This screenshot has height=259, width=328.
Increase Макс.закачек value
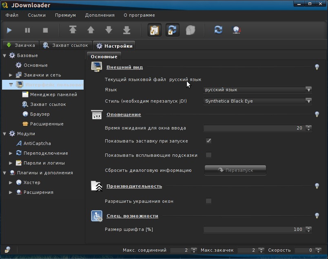click(261, 248)
